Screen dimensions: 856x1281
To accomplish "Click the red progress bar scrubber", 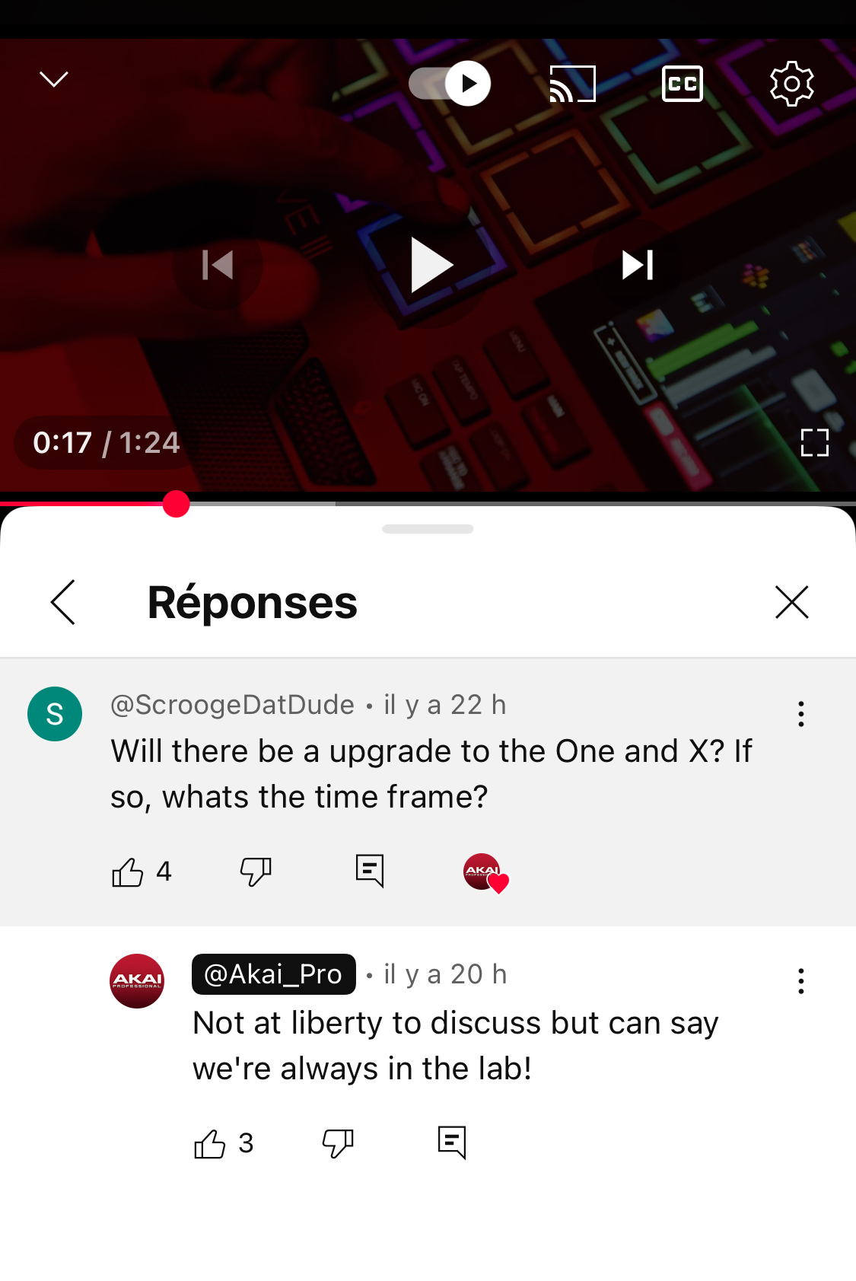I will [x=176, y=504].
